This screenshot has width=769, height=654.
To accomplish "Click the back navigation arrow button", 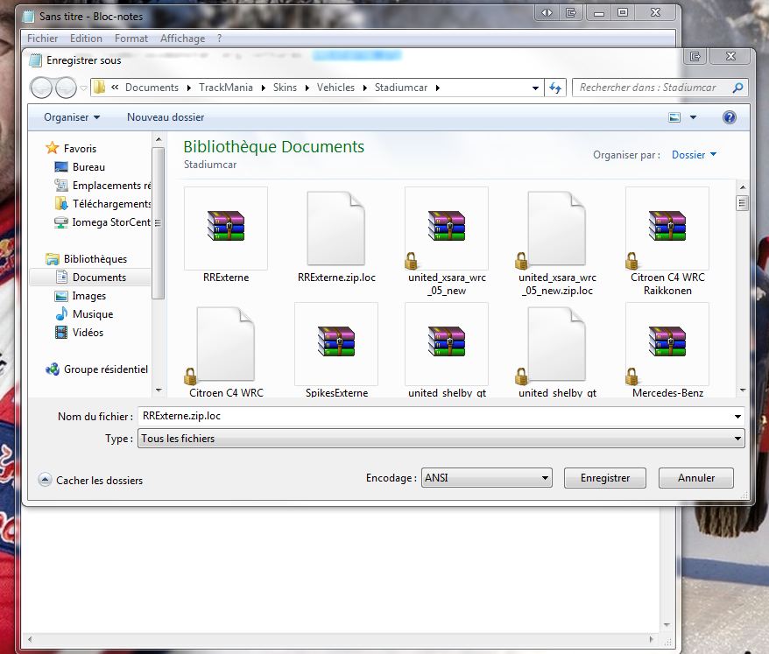I will [41, 88].
